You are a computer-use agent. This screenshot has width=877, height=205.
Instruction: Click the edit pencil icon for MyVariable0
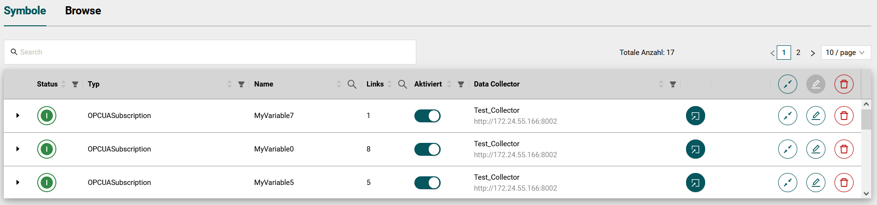point(815,149)
